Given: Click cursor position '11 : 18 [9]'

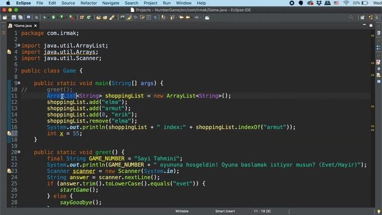Looking at the screenshot, I should click(262, 211).
